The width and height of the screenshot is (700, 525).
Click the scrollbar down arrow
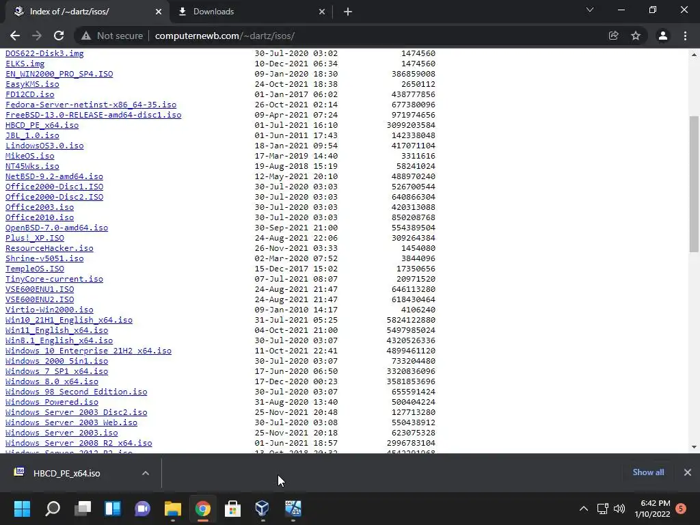(694, 447)
